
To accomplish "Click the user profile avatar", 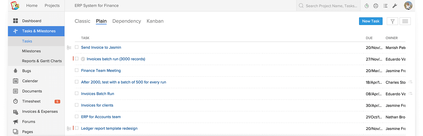I will click(408, 6).
